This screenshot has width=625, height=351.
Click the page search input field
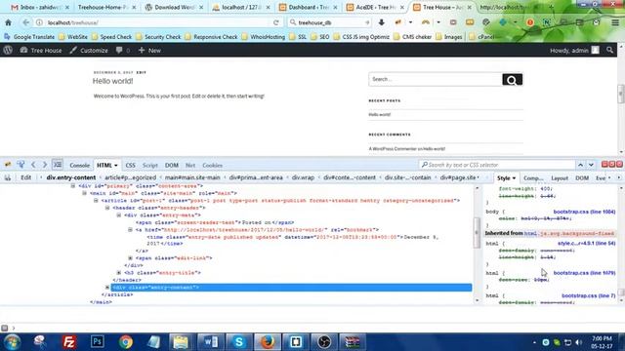pos(436,80)
